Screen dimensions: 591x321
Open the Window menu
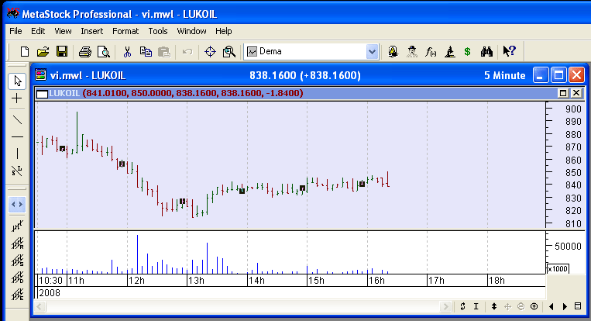point(191,31)
